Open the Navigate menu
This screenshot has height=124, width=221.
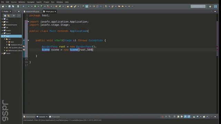pos(31,2)
